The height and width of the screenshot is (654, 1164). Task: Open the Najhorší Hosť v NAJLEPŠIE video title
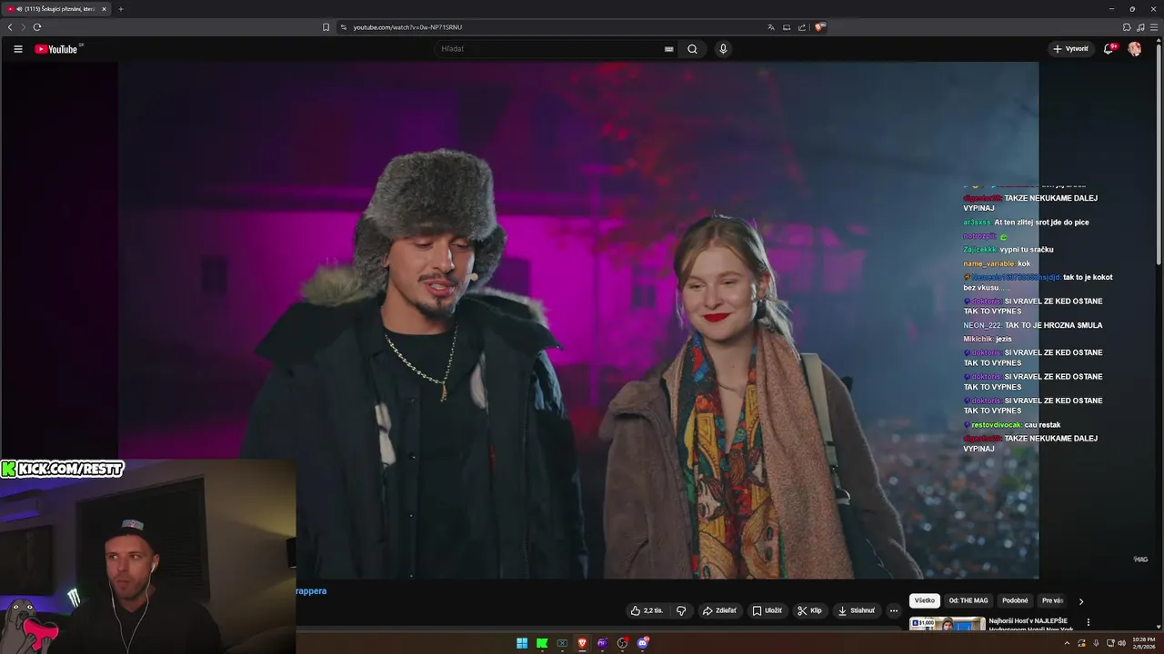(x=1031, y=624)
